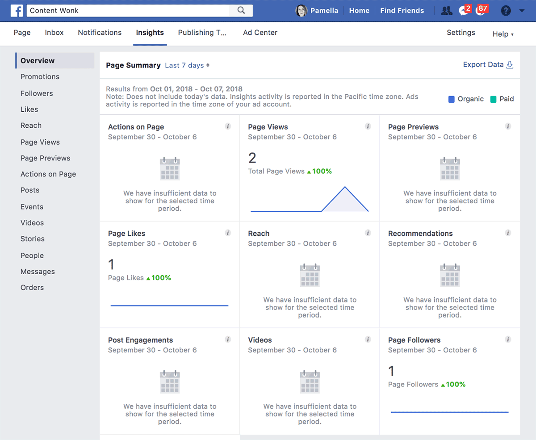Image resolution: width=536 pixels, height=440 pixels.
Task: Open the Last 7 days date range dropdown
Action: [x=187, y=65]
